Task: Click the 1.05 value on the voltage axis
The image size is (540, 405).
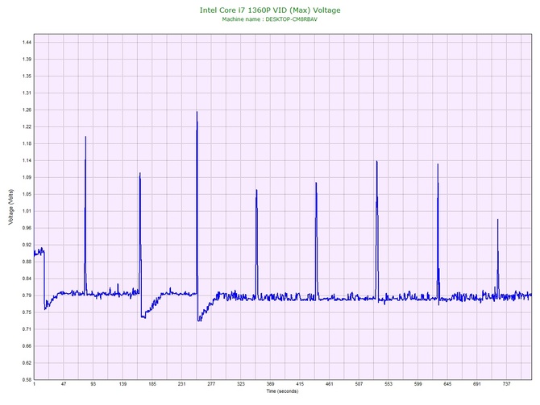Action: [27, 194]
